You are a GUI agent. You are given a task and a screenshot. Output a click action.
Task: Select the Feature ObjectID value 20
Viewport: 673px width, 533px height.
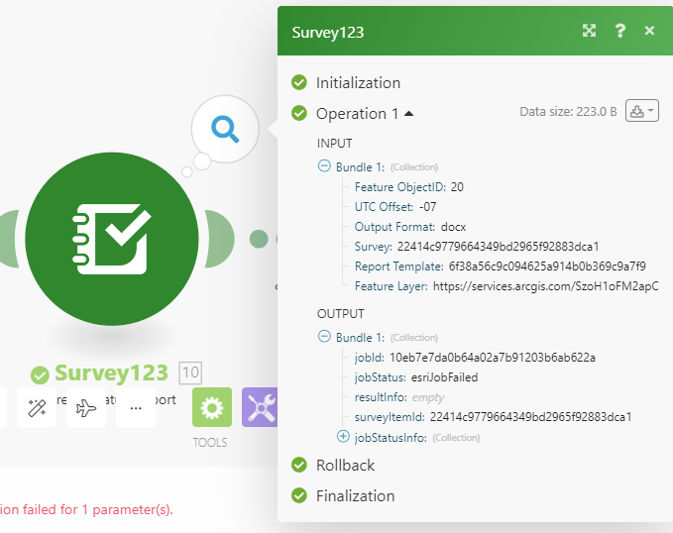tap(457, 187)
